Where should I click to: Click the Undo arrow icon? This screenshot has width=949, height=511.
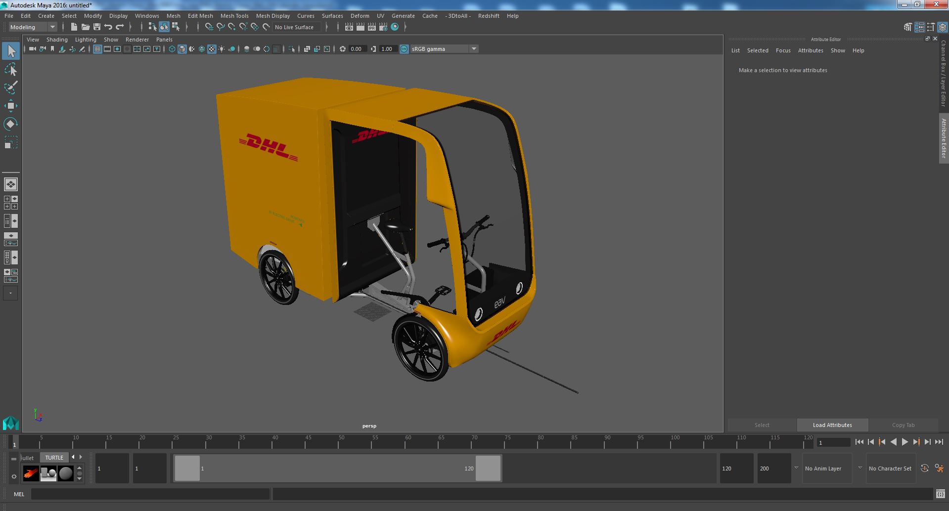tap(108, 27)
